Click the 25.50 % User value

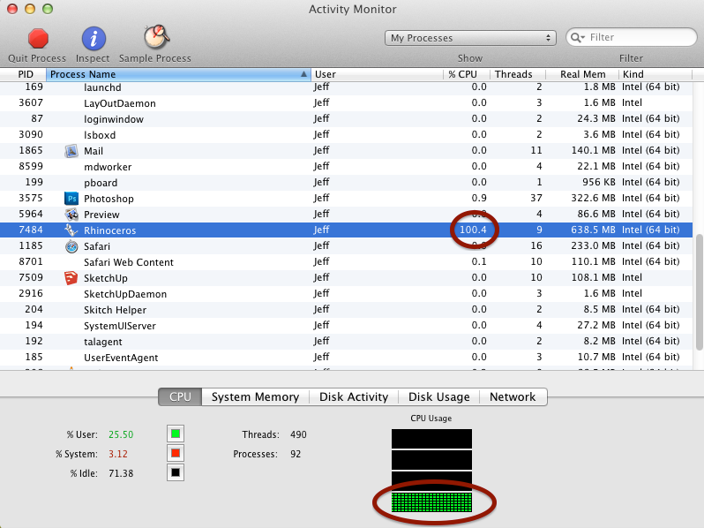121,434
